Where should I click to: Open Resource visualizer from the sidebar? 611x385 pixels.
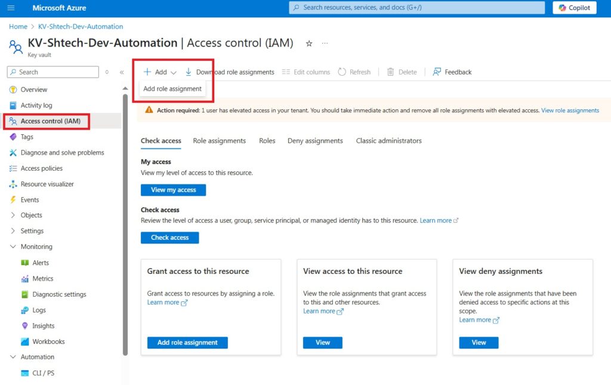(x=47, y=184)
